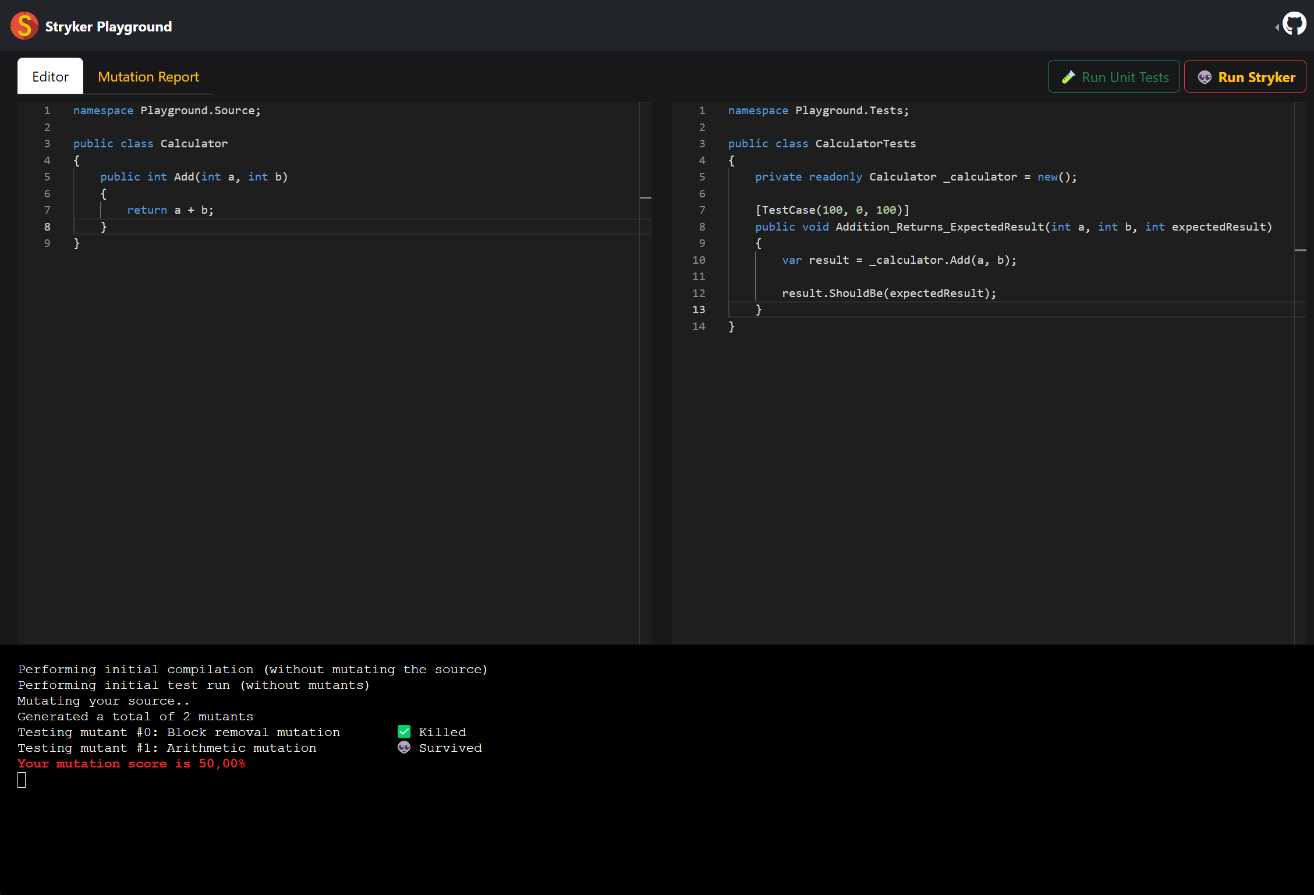Click the Add method signature in source editor
This screenshot has height=895, width=1314.
(194, 177)
